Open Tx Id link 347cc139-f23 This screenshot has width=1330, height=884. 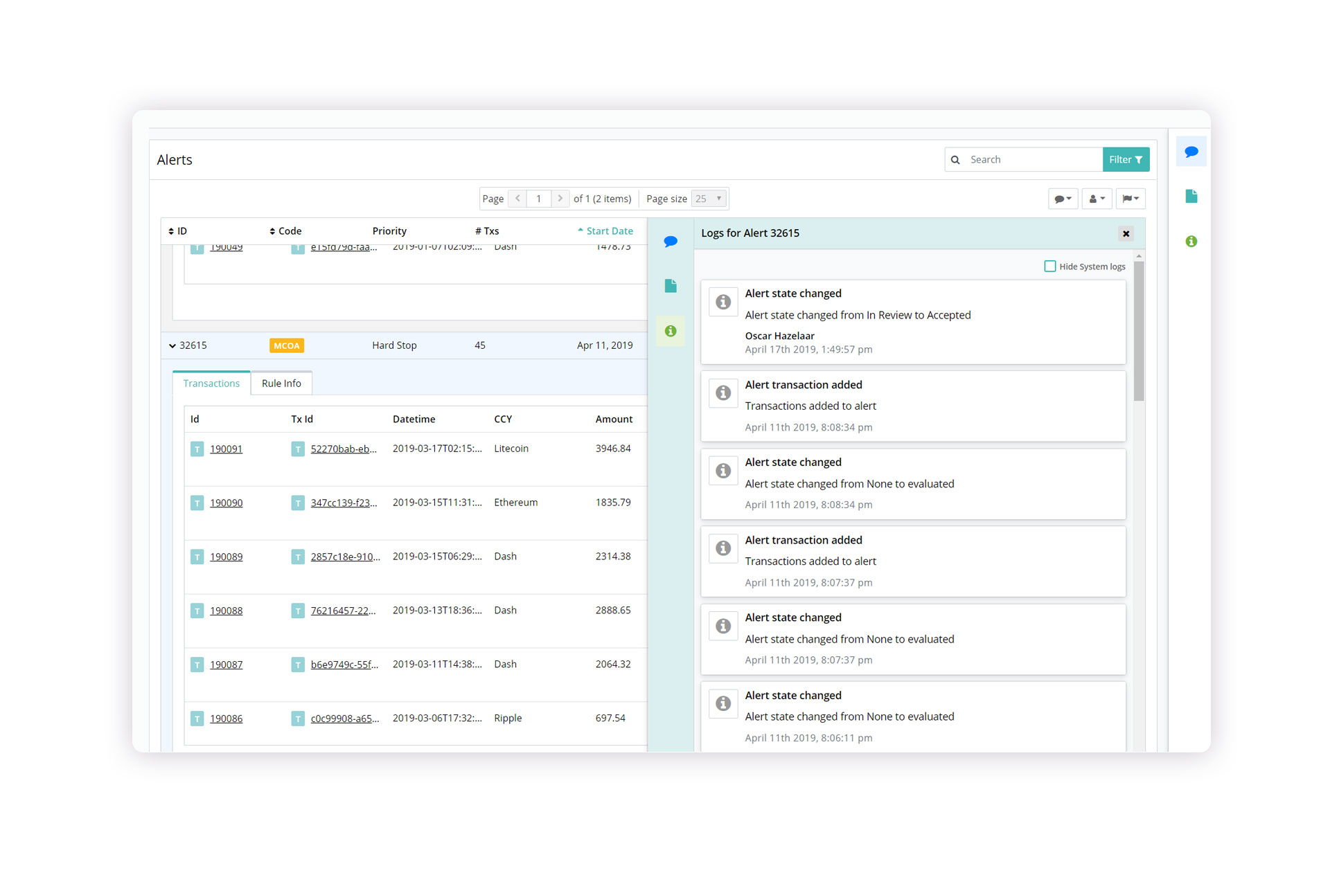coord(344,503)
